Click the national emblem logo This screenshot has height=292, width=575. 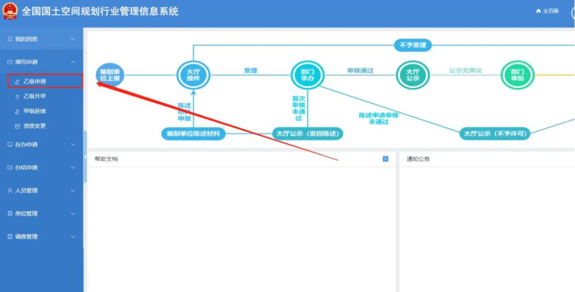tap(10, 11)
